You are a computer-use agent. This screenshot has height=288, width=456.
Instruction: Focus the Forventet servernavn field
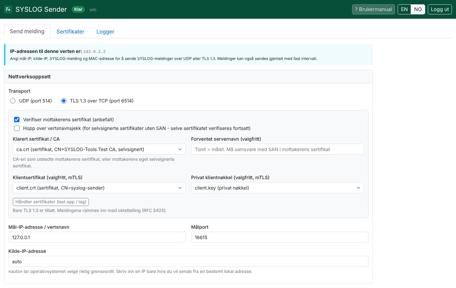coord(277,149)
